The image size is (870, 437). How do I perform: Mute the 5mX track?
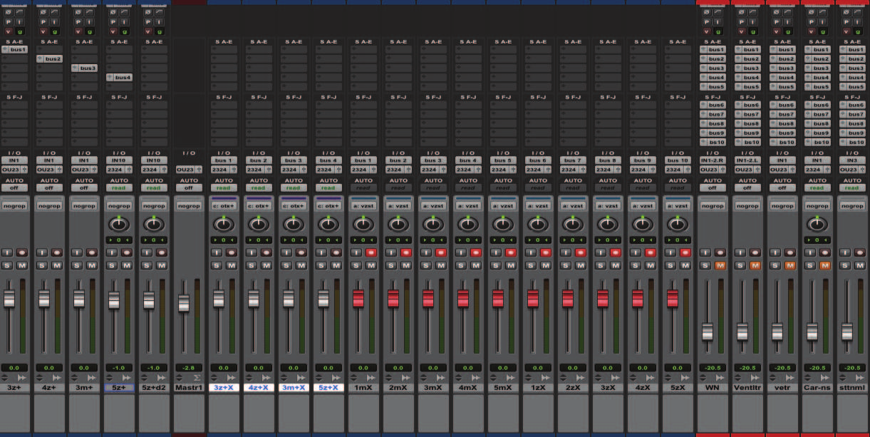coord(510,265)
